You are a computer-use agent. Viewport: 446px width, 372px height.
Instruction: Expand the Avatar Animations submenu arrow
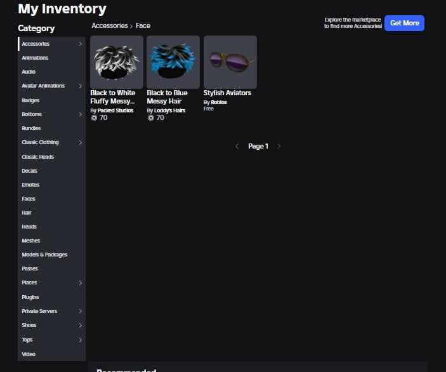(x=81, y=86)
